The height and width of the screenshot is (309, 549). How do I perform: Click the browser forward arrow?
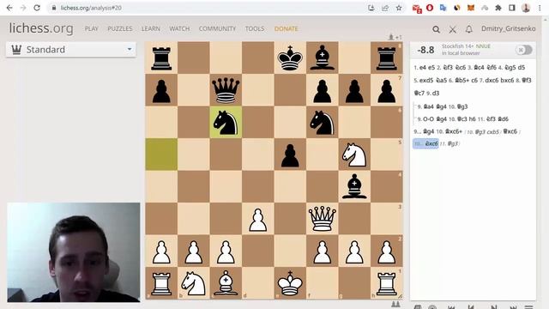coord(23,8)
